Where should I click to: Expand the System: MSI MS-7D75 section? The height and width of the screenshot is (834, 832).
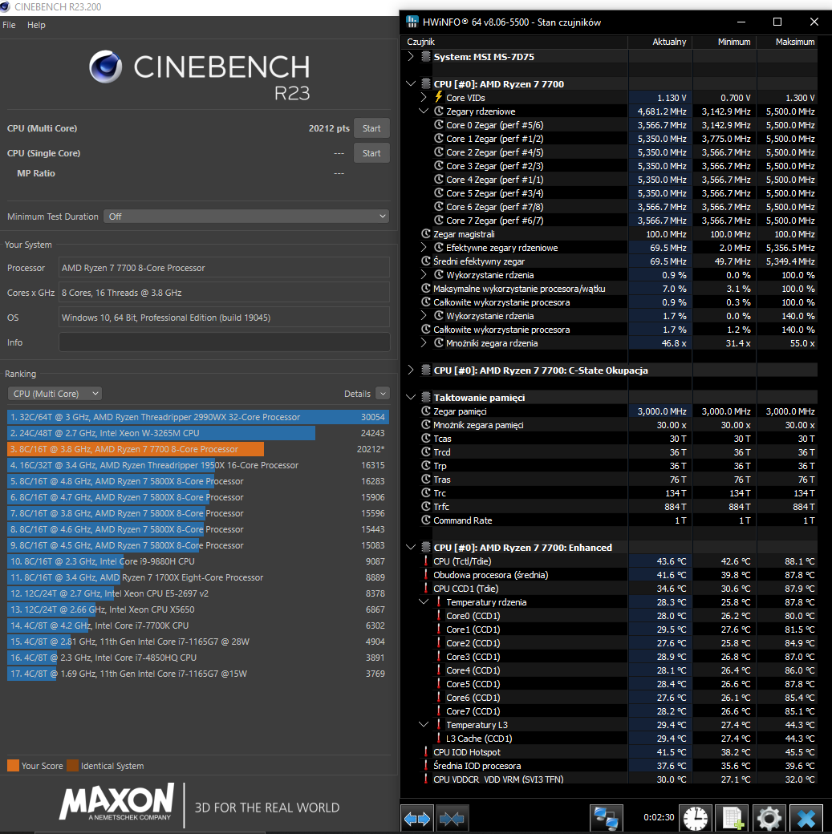pos(411,57)
